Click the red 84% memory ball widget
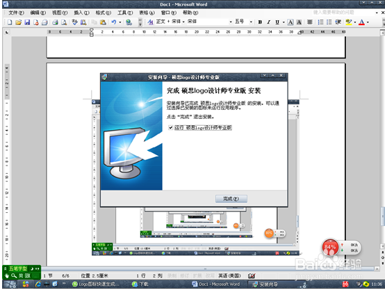 pyautogui.click(x=330, y=247)
